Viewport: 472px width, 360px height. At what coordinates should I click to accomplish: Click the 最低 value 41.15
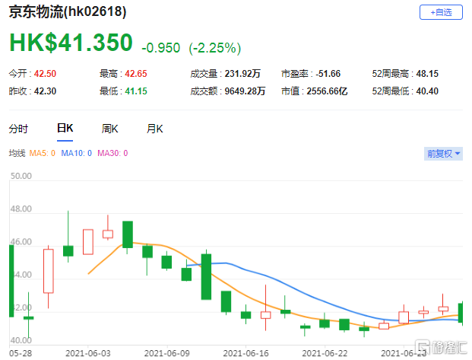pyautogui.click(x=136, y=91)
